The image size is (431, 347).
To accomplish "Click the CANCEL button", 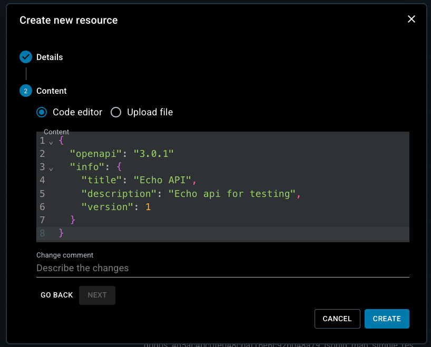I will (337, 319).
